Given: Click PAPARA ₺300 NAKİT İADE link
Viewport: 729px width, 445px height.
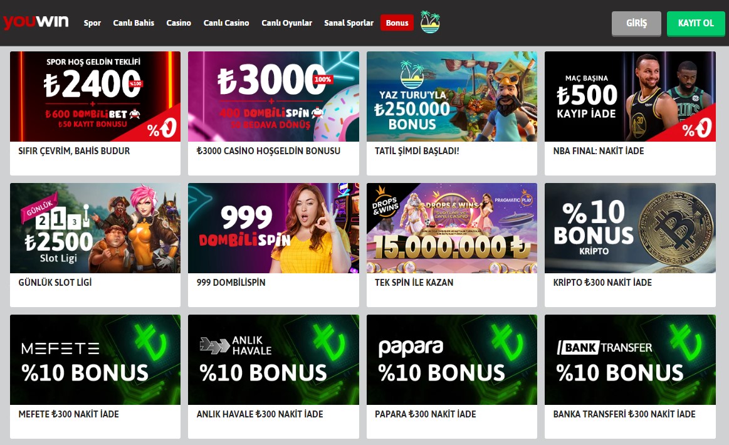Looking at the screenshot, I should point(426,414).
